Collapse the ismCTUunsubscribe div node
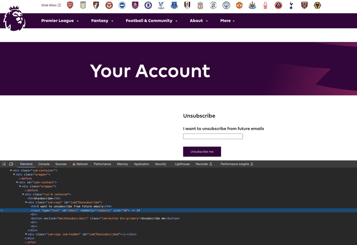Screen dimensions: 357x245 point(26,202)
